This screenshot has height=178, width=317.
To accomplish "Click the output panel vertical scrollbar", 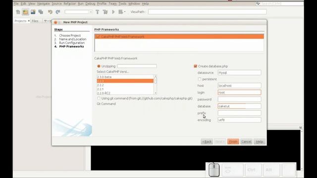I will click(x=302, y=150).
